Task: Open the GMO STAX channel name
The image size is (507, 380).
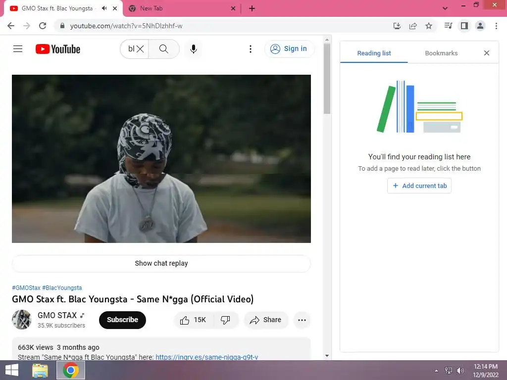Action: (57, 315)
